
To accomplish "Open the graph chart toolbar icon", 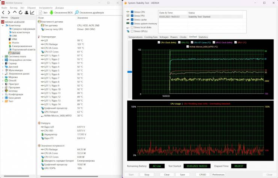I will 32,12.
